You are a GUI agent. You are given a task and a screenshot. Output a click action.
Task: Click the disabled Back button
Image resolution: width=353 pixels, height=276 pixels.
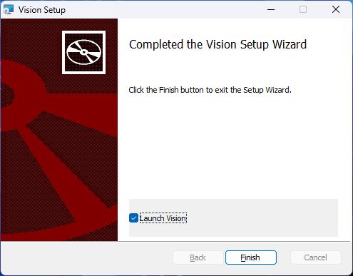(x=198, y=257)
